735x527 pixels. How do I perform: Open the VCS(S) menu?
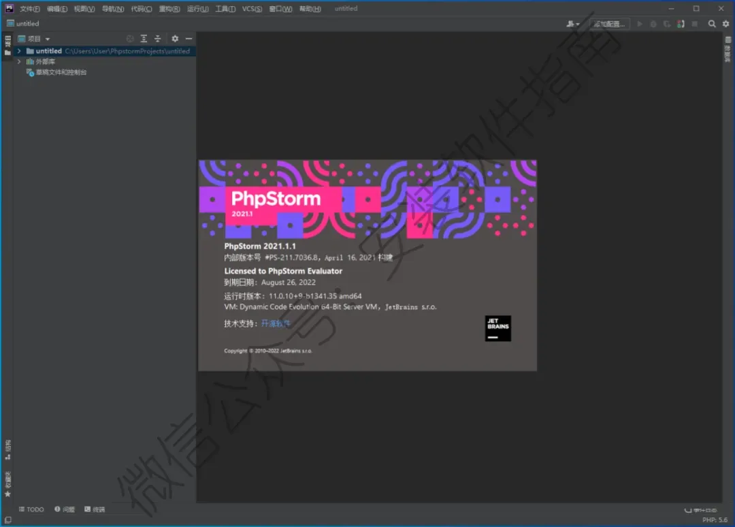pyautogui.click(x=252, y=9)
